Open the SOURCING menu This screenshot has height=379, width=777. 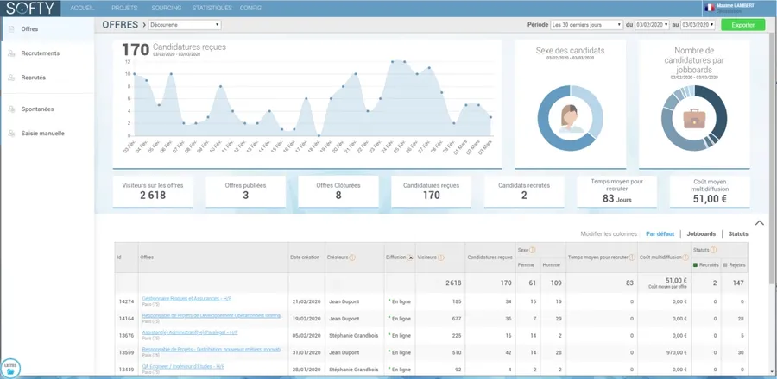point(166,7)
